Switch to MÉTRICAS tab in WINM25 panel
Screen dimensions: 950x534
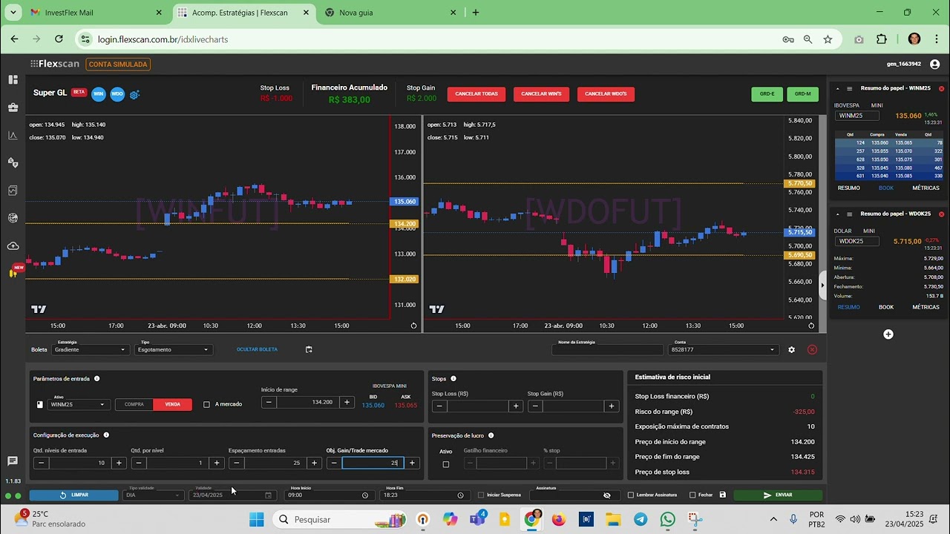click(926, 188)
